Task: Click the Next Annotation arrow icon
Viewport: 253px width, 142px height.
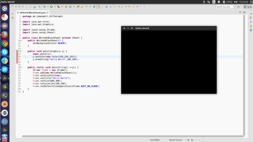Action: pyautogui.click(x=115, y=7)
